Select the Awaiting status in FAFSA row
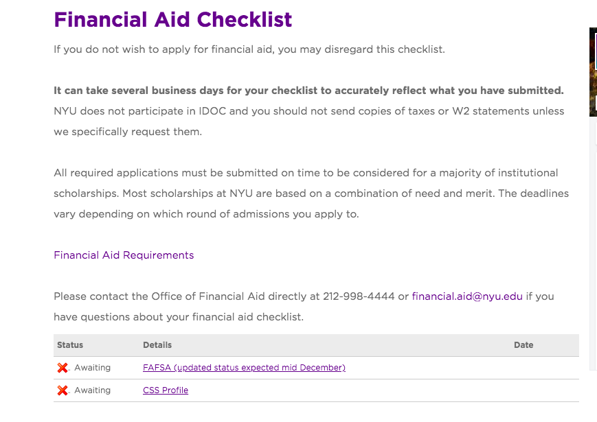This screenshot has height=422, width=597. (93, 368)
